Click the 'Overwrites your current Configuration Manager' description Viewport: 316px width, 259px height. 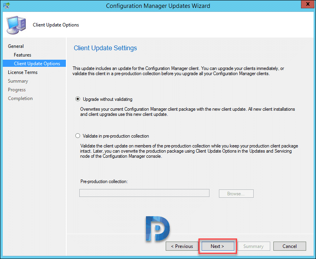[187, 112]
